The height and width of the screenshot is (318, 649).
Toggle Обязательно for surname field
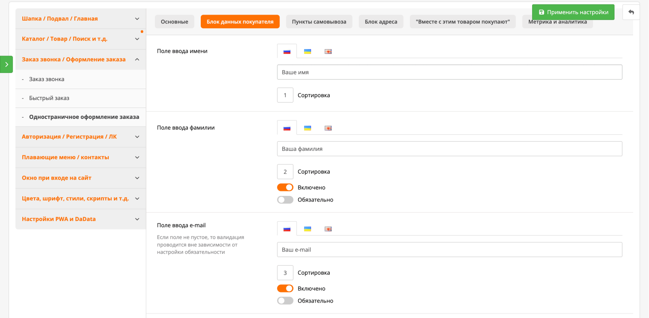[285, 200]
